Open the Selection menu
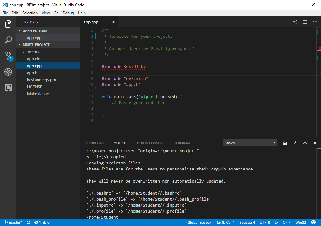Screen dimensions: 321x226 point(30,13)
